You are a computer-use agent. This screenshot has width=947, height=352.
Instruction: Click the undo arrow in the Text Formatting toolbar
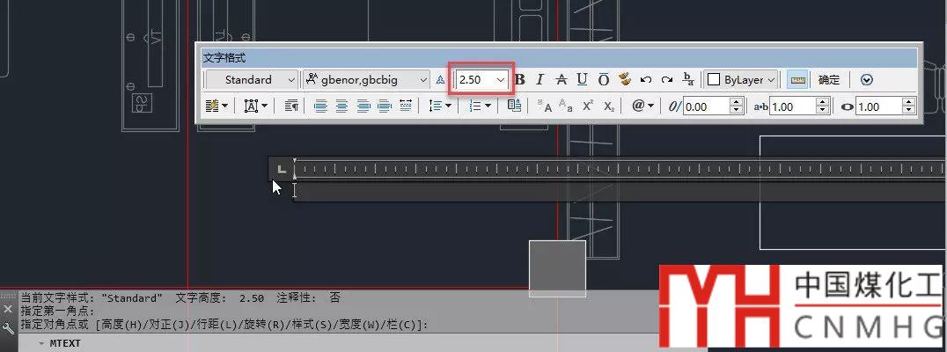point(646,80)
